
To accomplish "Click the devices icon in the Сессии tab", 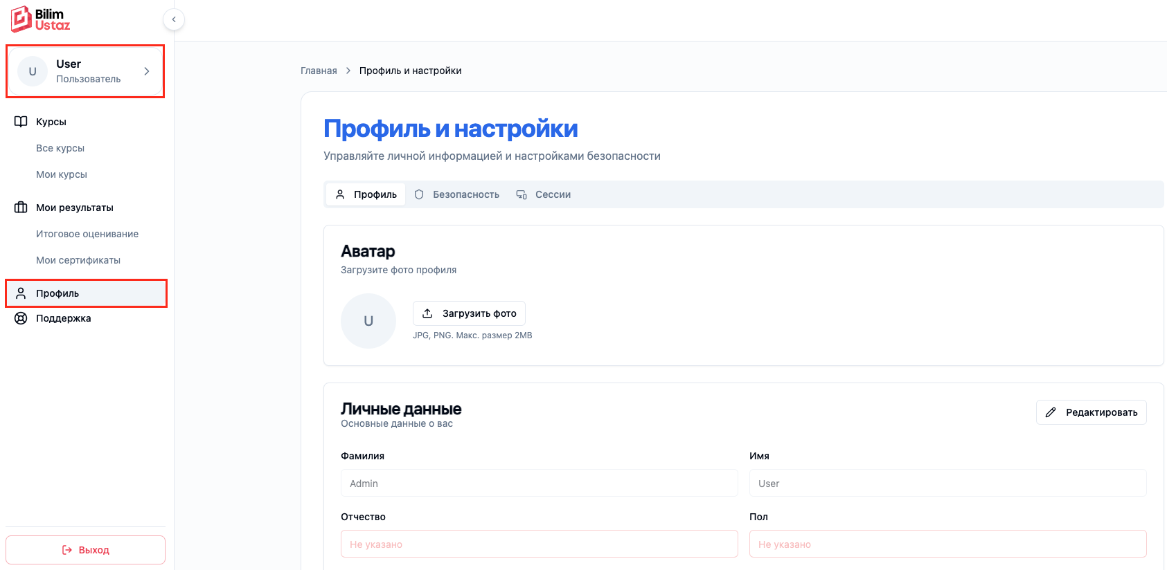I will (x=522, y=194).
